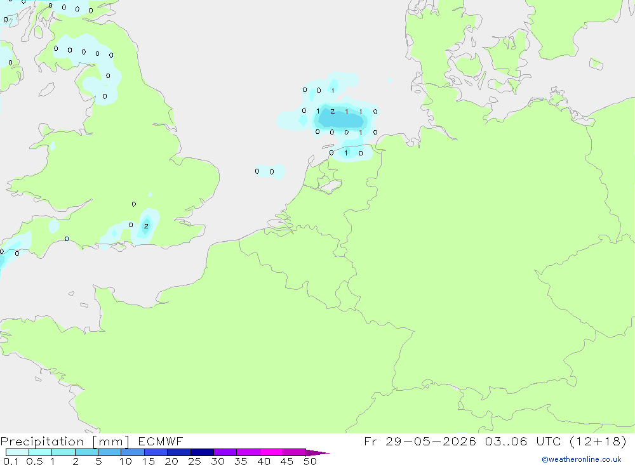
Task: Click the legend value '10'
Action: (x=126, y=461)
